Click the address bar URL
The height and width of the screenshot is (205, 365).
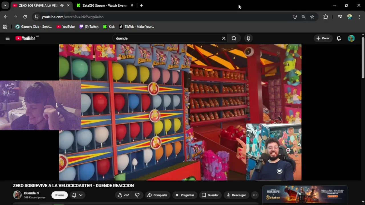73,17
